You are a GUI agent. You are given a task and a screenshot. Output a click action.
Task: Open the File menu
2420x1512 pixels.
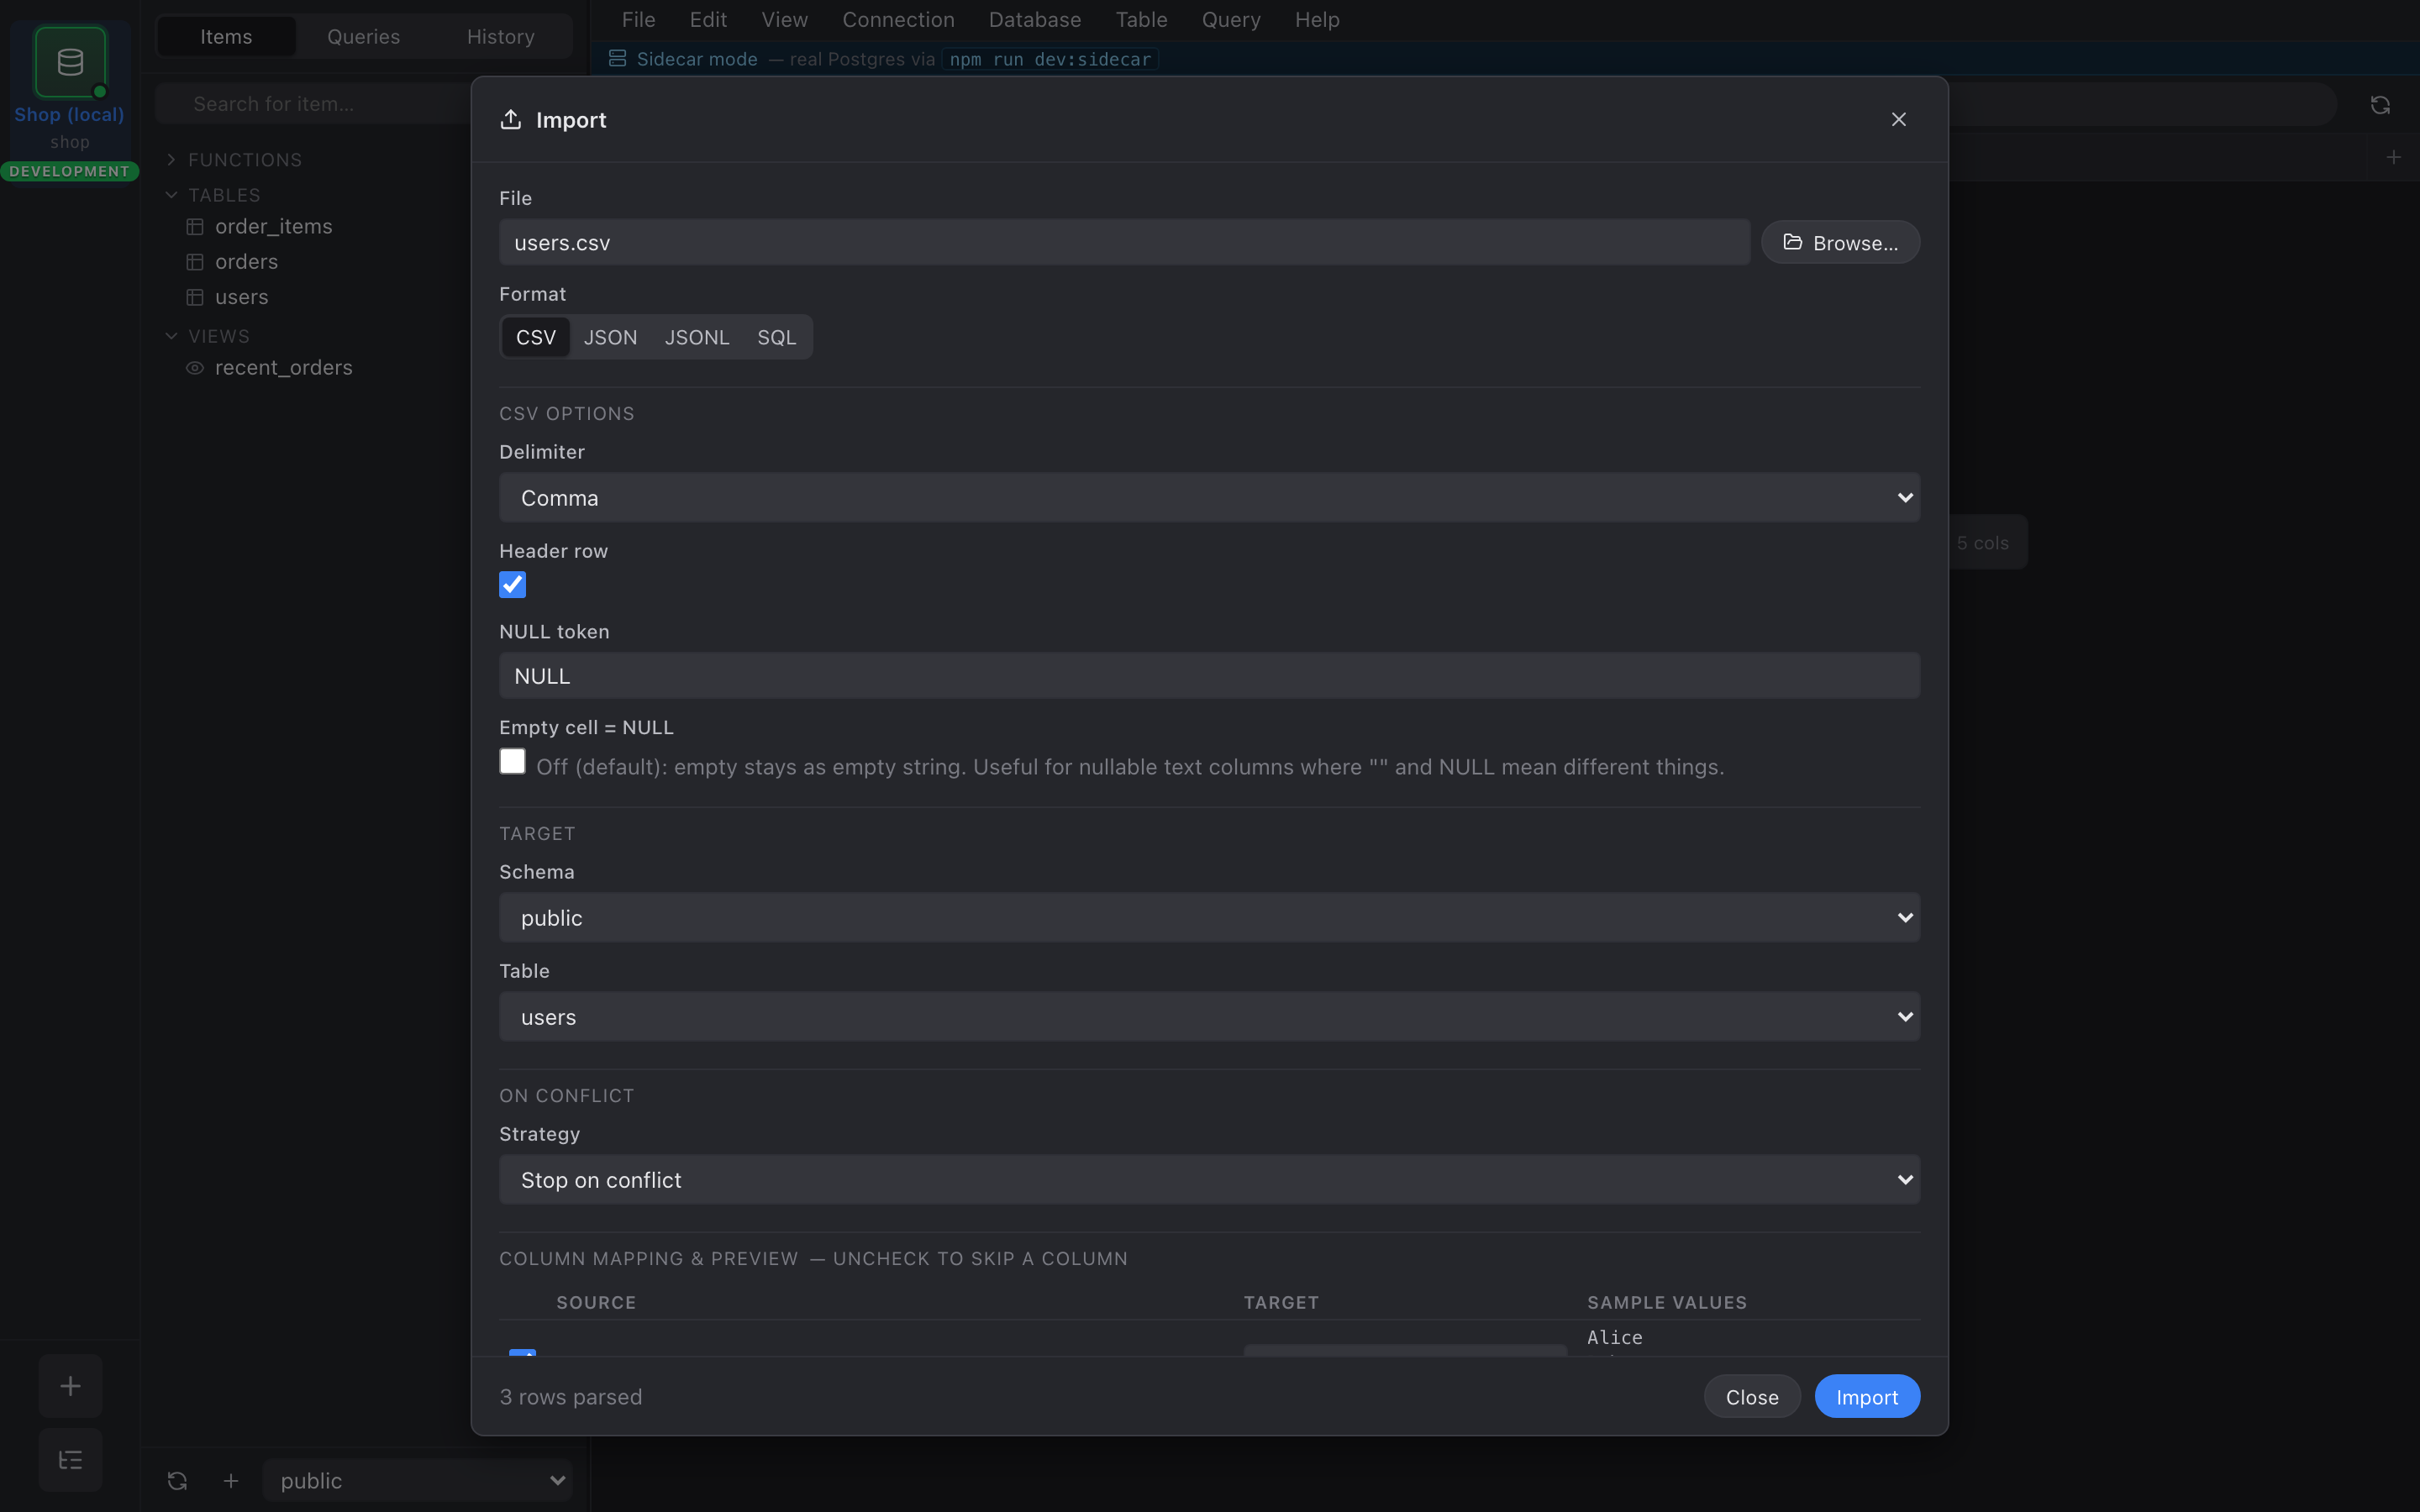(x=639, y=20)
